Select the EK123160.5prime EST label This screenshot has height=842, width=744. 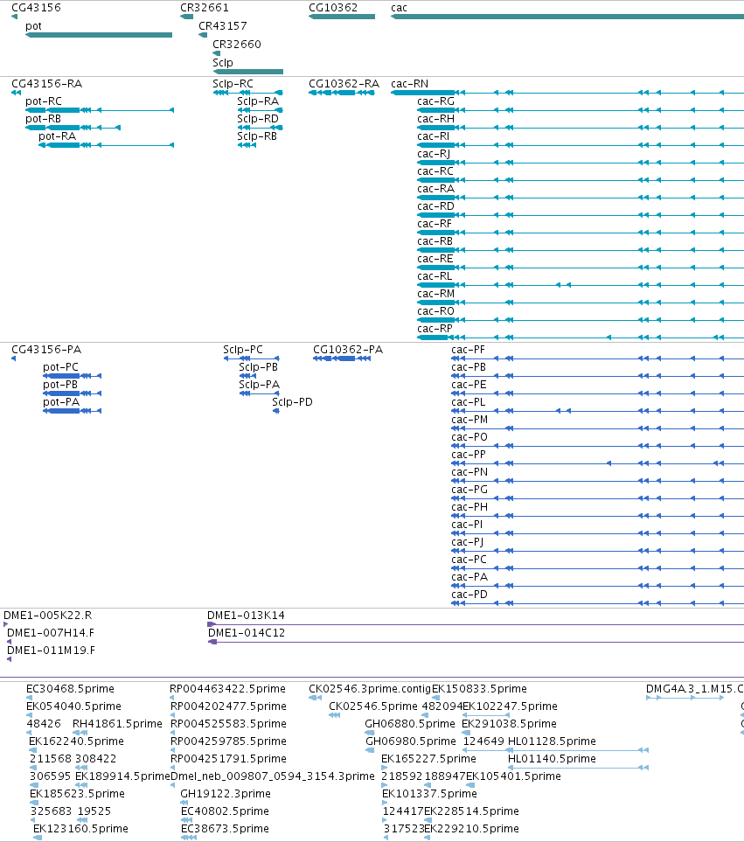point(80,829)
